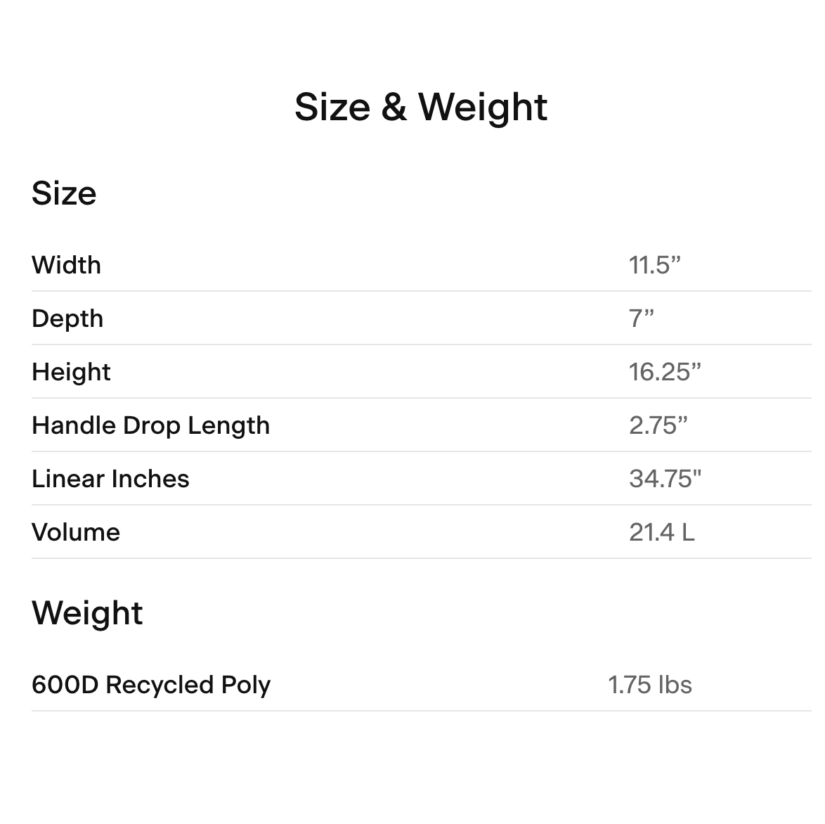
Task: Select the 16.25” height value
Action: 664,372
